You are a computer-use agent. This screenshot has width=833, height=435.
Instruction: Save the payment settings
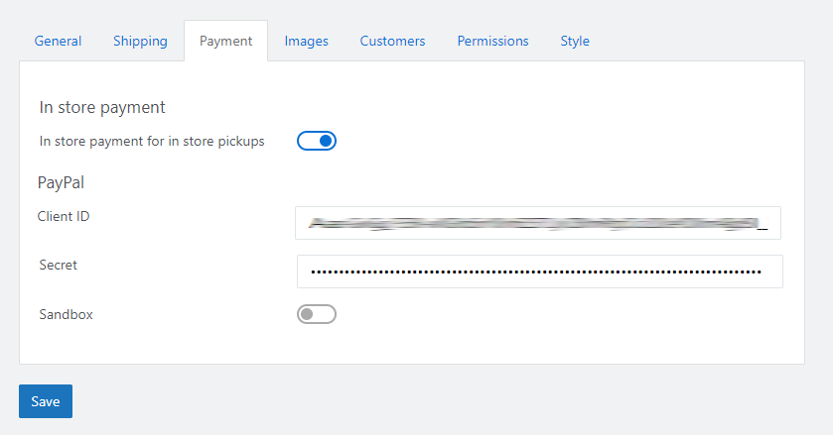click(x=46, y=401)
